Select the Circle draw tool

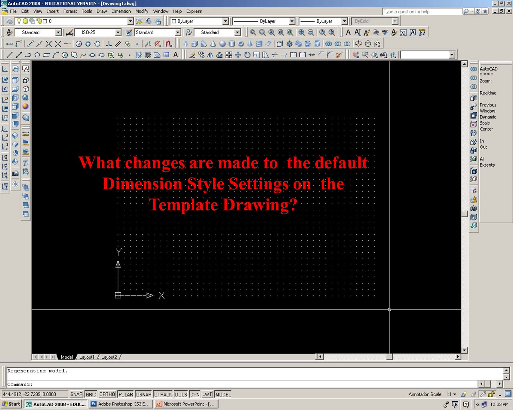pyautogui.click(x=65, y=55)
